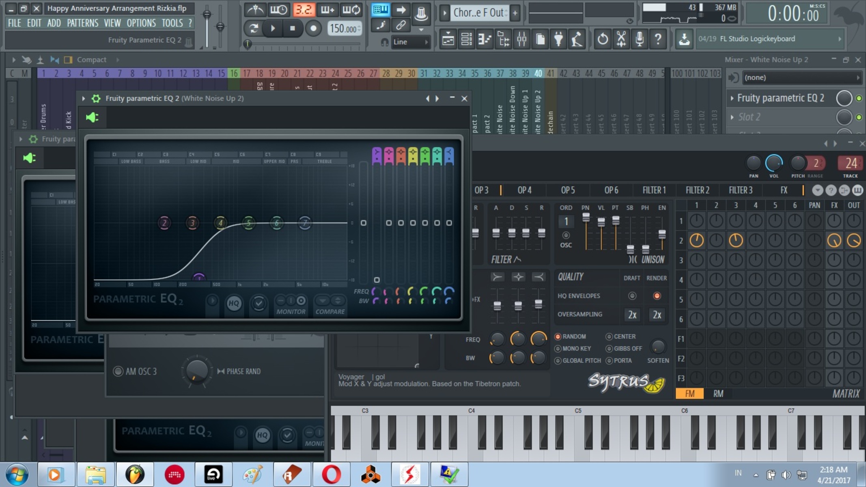This screenshot has width=866, height=487.
Task: Expand Fruity parametric EQ 2 mixer slot arrow
Action: 732,98
